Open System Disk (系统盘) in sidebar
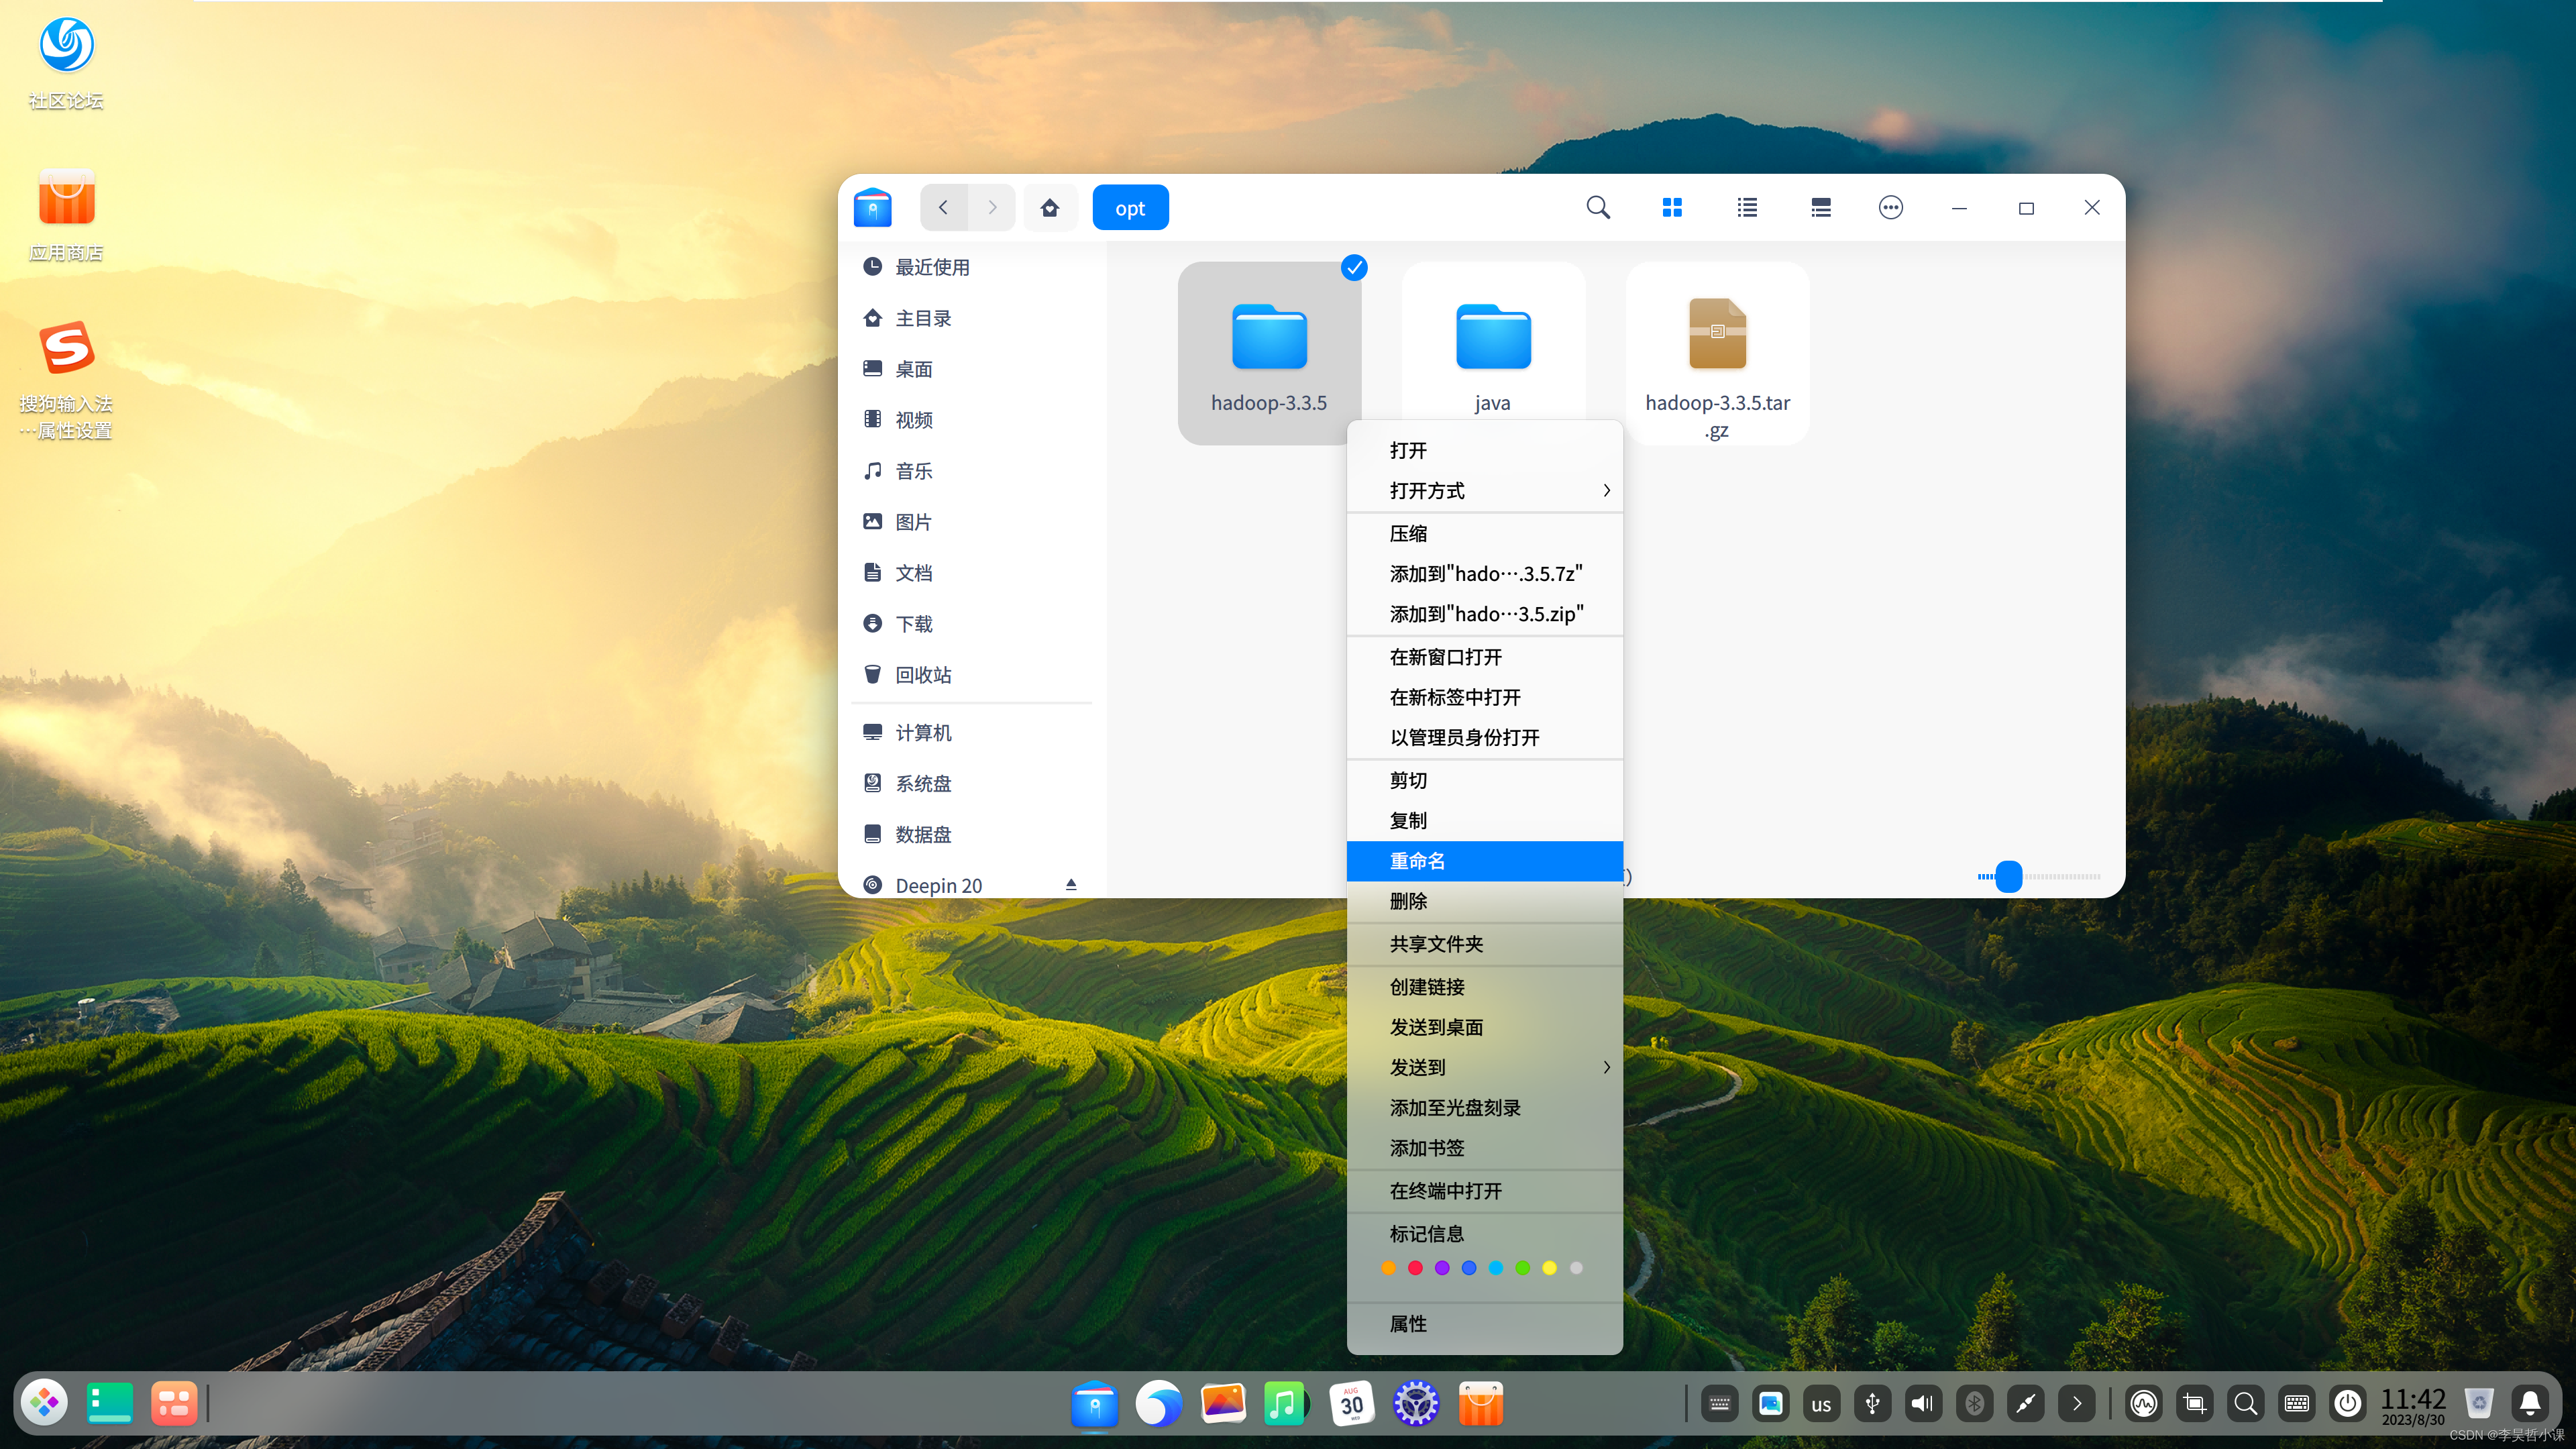Screen dimensions: 2576x1449 point(971,784)
